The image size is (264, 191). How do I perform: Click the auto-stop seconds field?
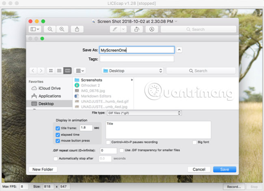click(x=105, y=159)
